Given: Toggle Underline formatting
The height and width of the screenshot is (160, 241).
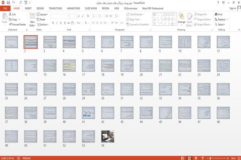Looking at the screenshot, I should tap(61, 23).
